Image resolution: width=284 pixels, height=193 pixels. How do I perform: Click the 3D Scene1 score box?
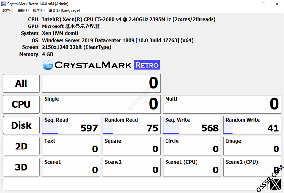[x=71, y=167]
